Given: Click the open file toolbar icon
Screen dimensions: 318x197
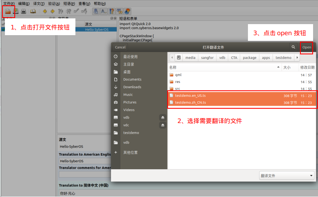Looking at the screenshot, I should [8, 11].
